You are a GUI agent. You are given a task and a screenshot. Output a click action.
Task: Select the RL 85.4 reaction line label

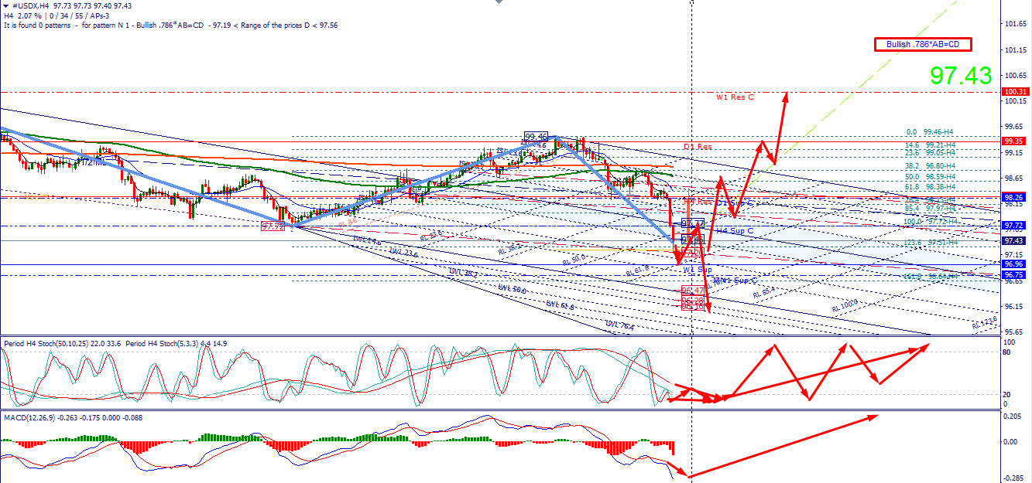click(763, 293)
